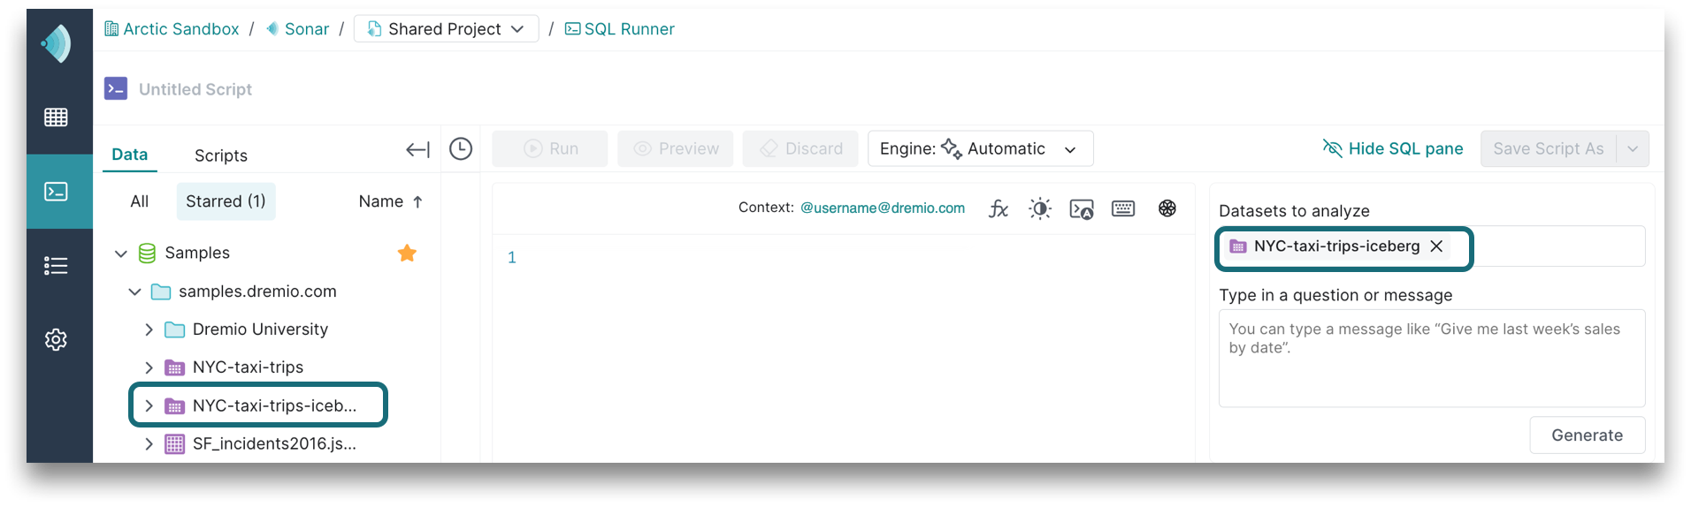Click the question message text box
Image resolution: width=1691 pixels, height=507 pixels.
[x=1432, y=358]
